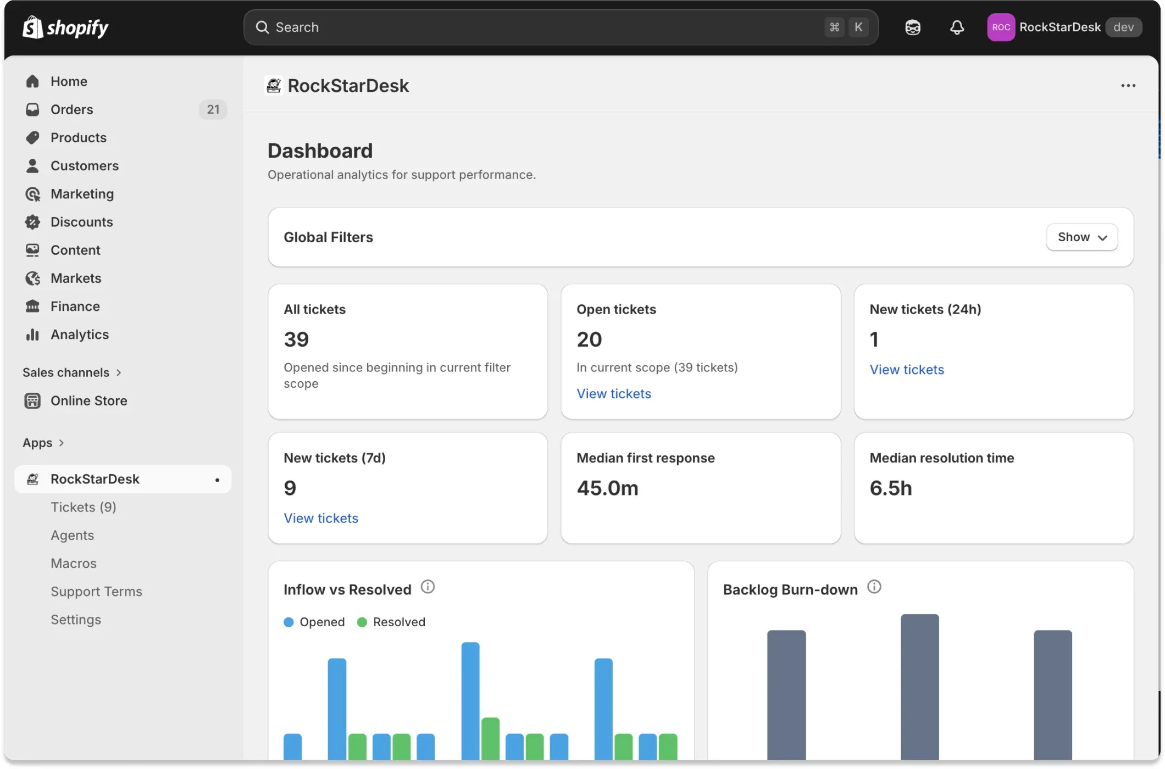The width and height of the screenshot is (1165, 769).
Task: View tickets under New tickets (24h)
Action: [x=907, y=369]
